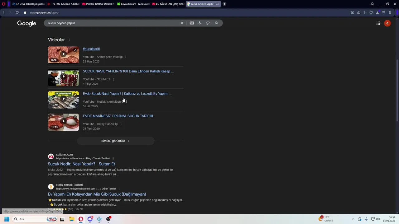Open the sultanet.com site favicon
399x224 pixels.
(51, 156)
